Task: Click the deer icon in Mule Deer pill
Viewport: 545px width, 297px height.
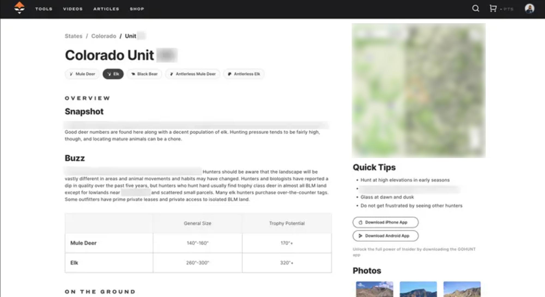Action: pos(71,74)
